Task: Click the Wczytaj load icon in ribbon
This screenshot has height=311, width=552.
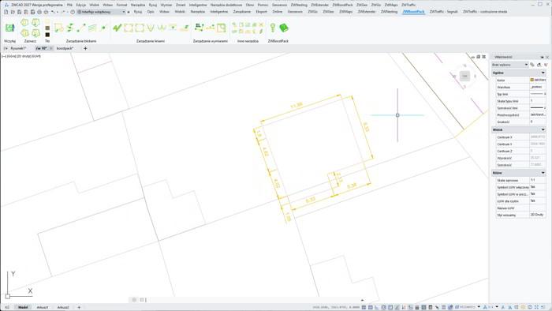Action: click(9, 28)
